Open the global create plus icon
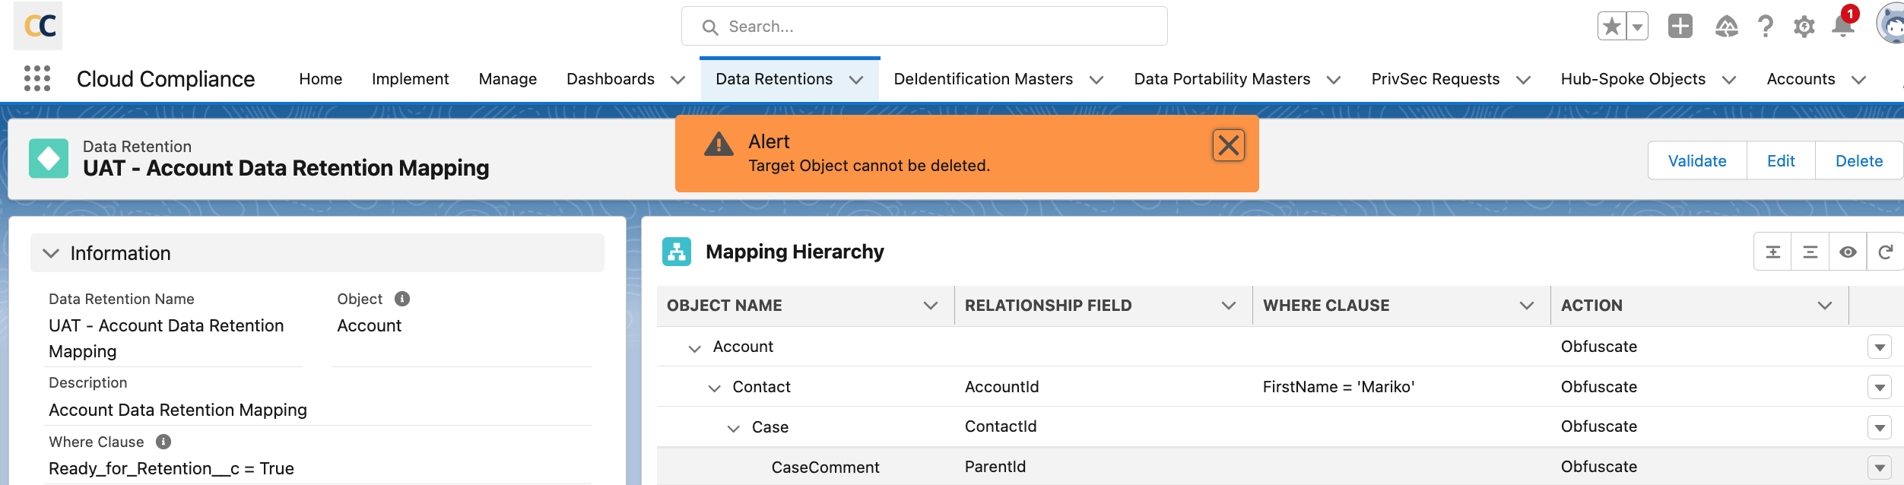This screenshot has width=1904, height=485. tap(1680, 27)
